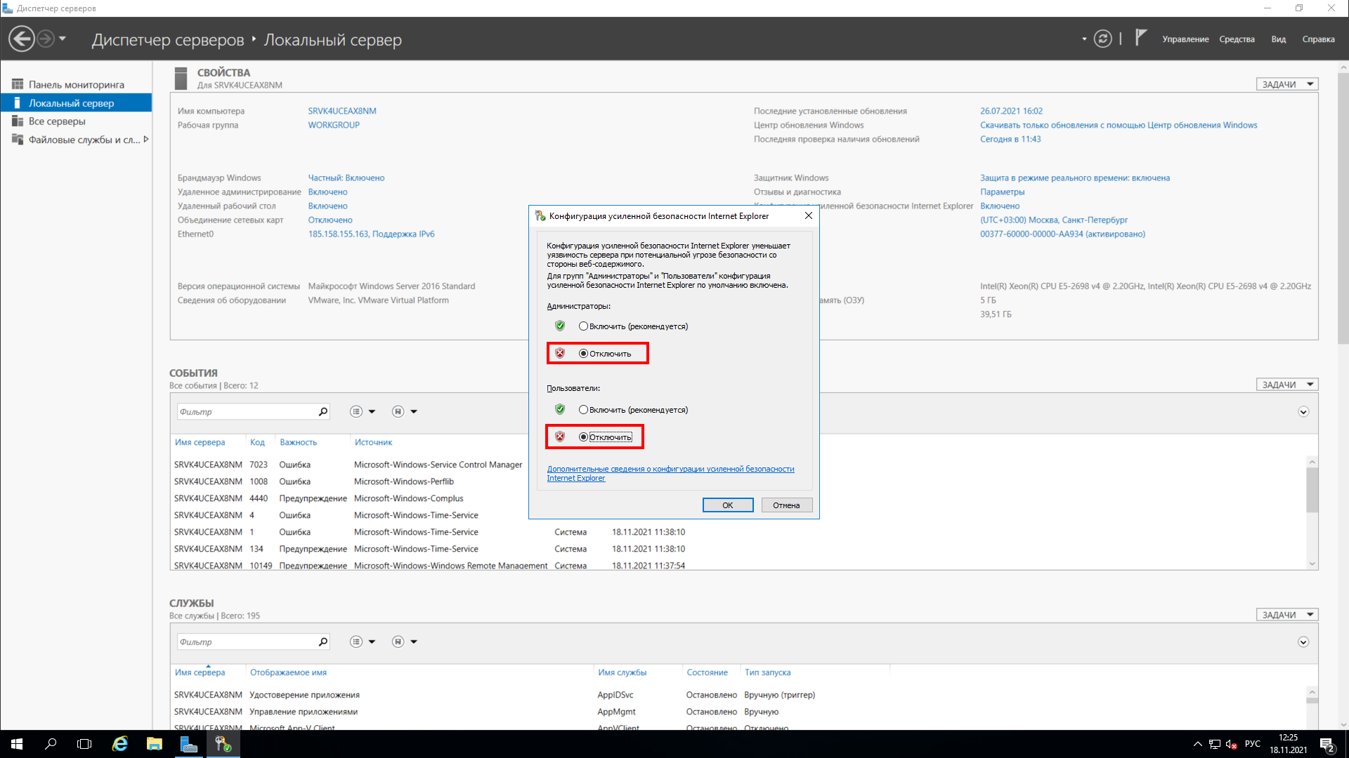The height and width of the screenshot is (758, 1349).
Task: Click the refresh icon in header
Action: (x=1103, y=39)
